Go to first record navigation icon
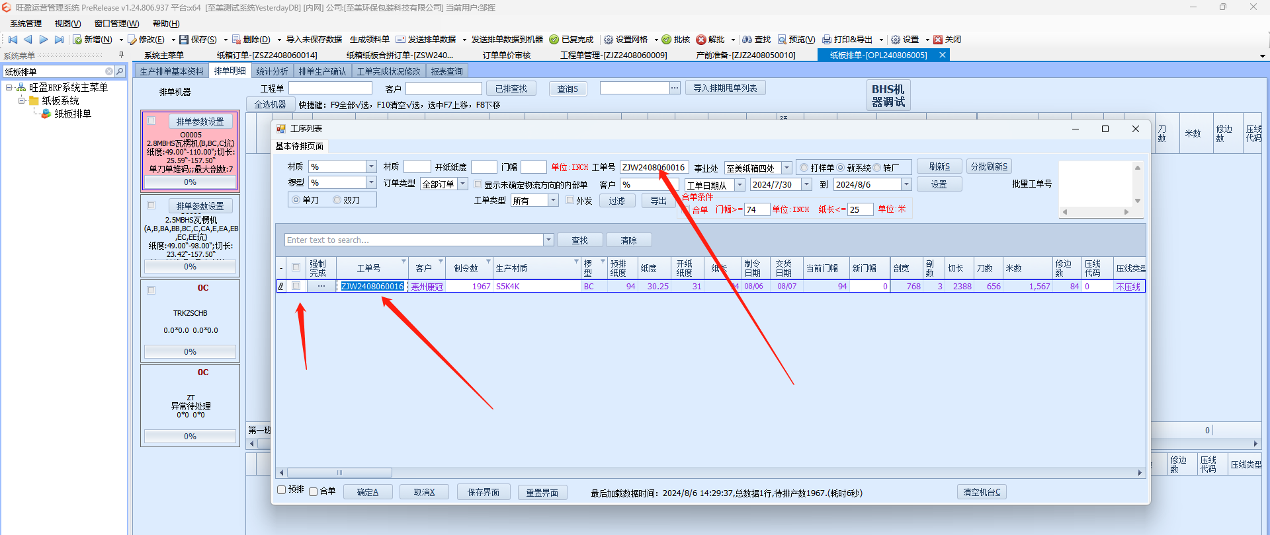 [x=13, y=40]
